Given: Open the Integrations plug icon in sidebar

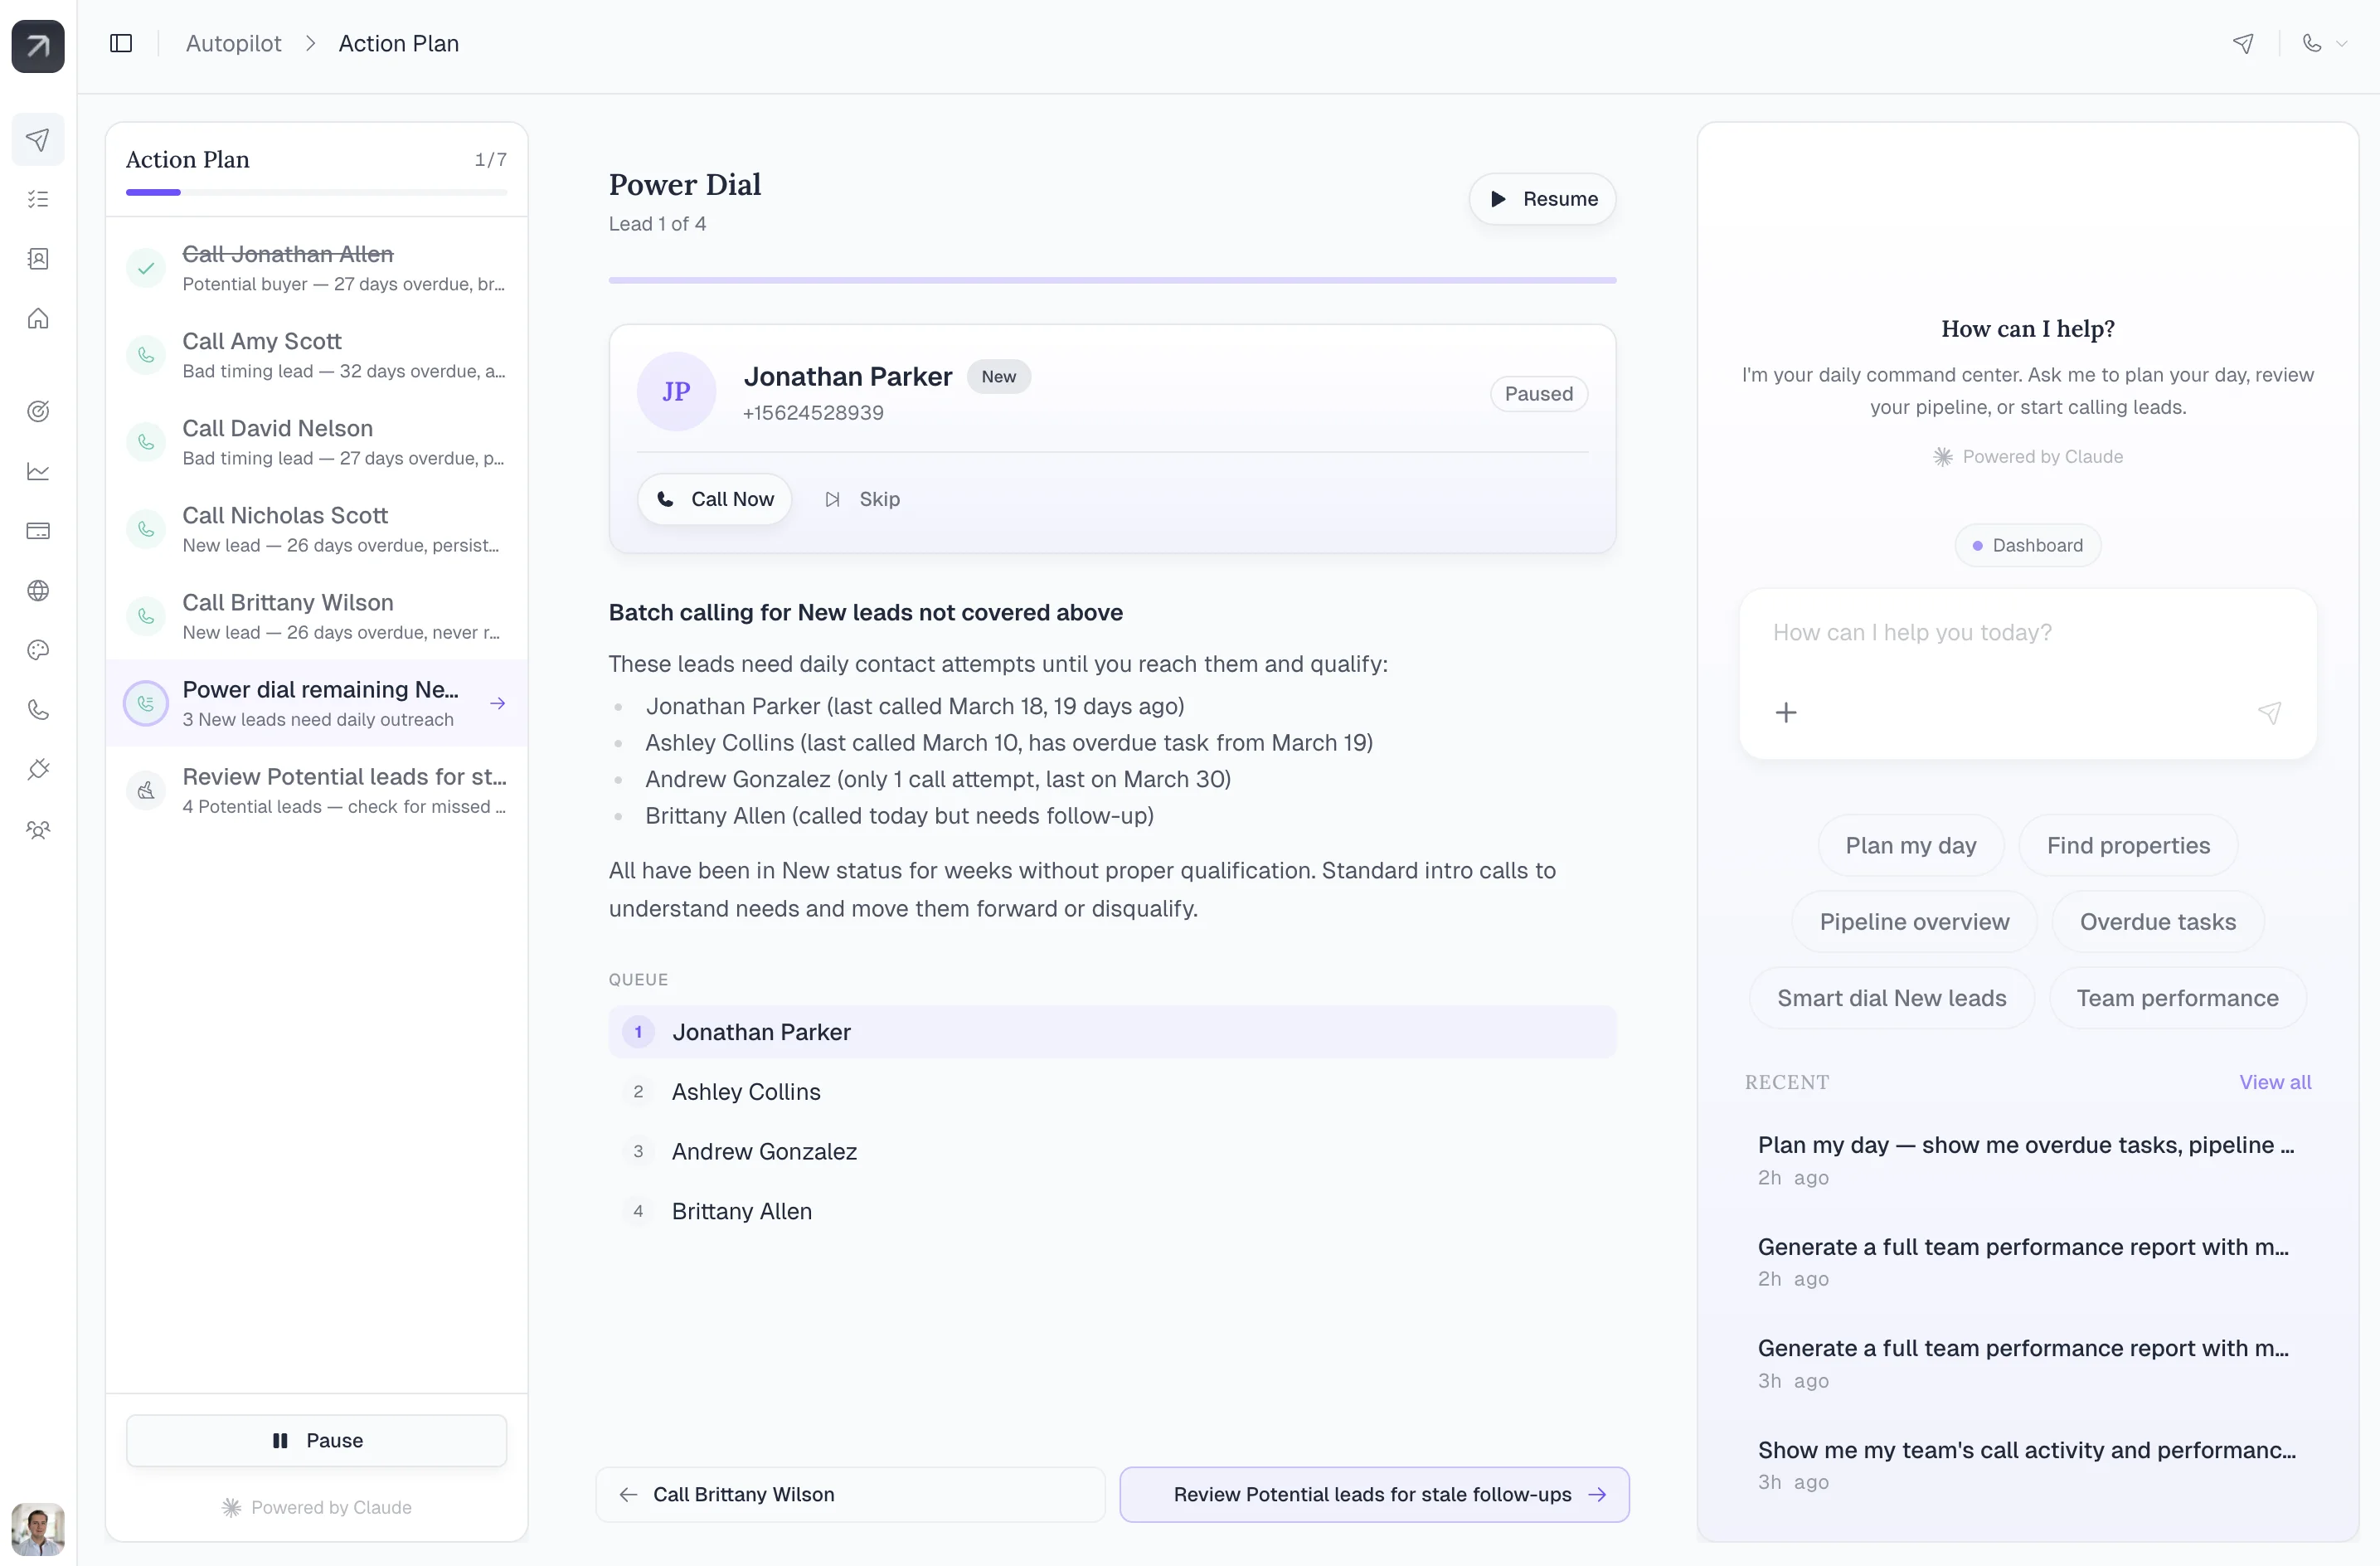Looking at the screenshot, I should coord(38,768).
